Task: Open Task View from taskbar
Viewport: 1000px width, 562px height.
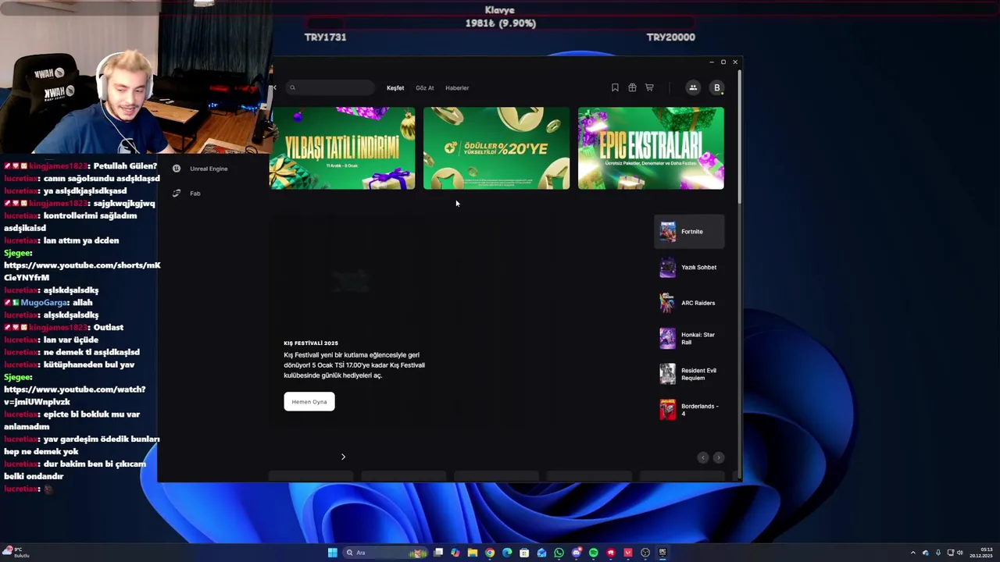Action: click(x=438, y=553)
